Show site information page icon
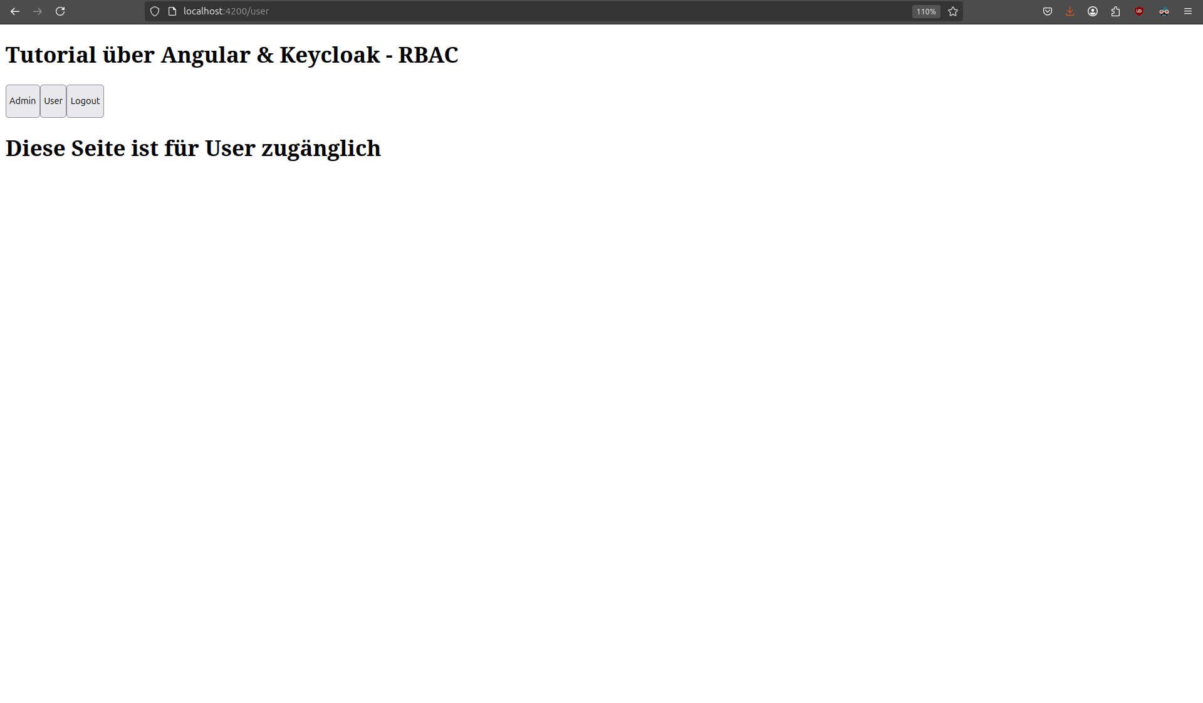 172,11
